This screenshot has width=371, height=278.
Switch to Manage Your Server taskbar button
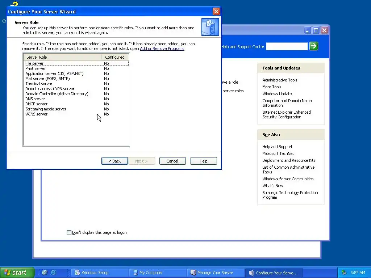click(216, 273)
